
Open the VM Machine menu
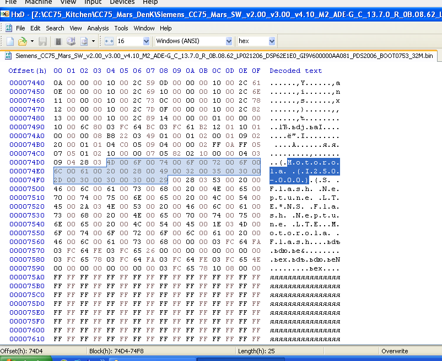point(39,2)
